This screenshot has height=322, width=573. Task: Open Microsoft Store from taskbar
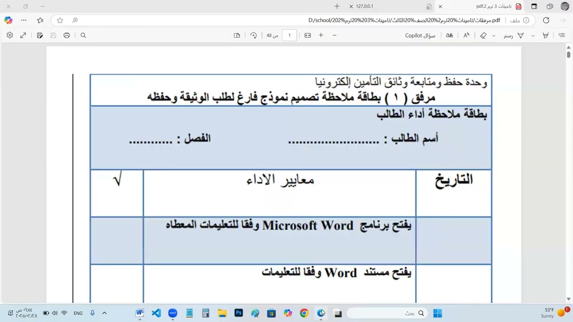click(271, 313)
